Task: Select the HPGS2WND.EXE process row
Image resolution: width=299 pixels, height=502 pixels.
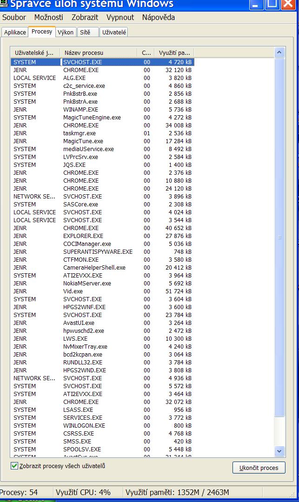Action: click(102, 370)
